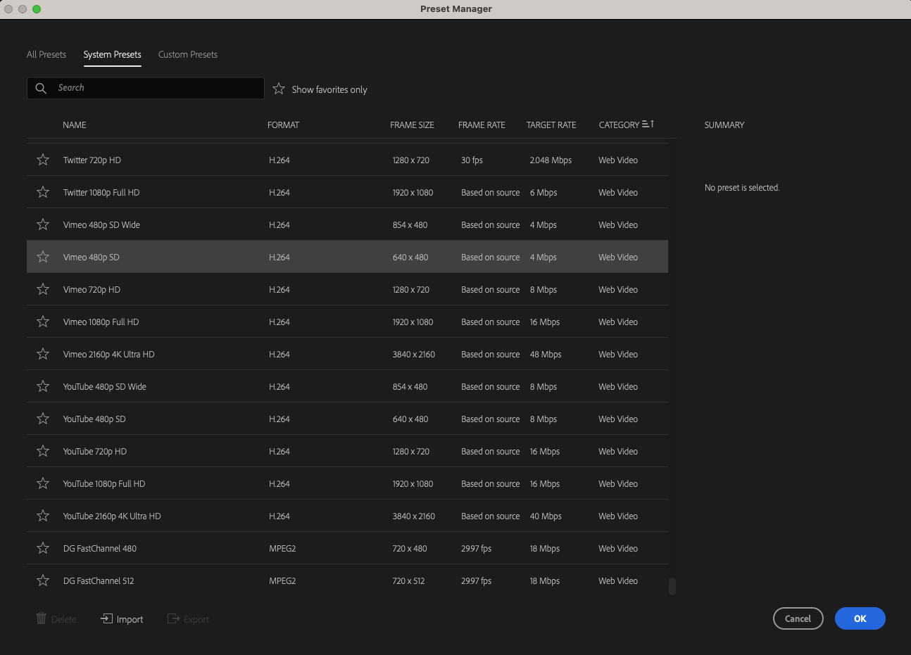Toggle the favorite star for Twitter 720p HD
The height and width of the screenshot is (655, 911).
(42, 160)
